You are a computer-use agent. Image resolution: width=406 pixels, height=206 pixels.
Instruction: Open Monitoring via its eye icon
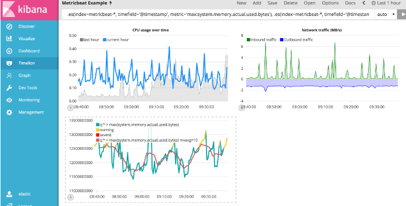pos(9,100)
